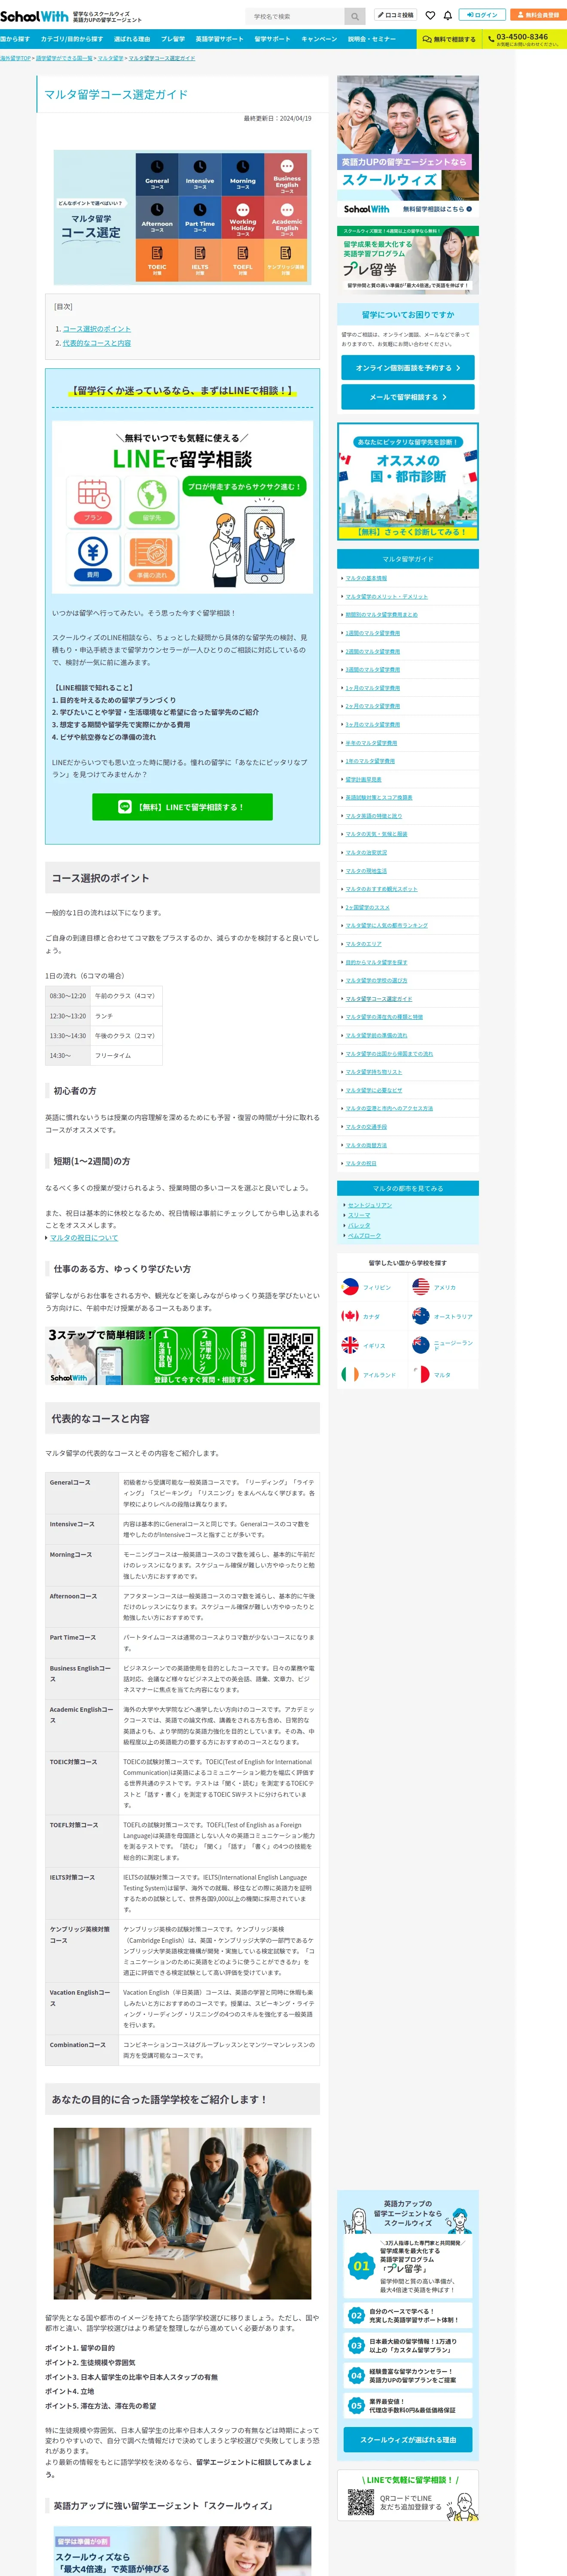Open the プレ留学 menu item
This screenshot has width=567, height=2576.
coord(173,39)
